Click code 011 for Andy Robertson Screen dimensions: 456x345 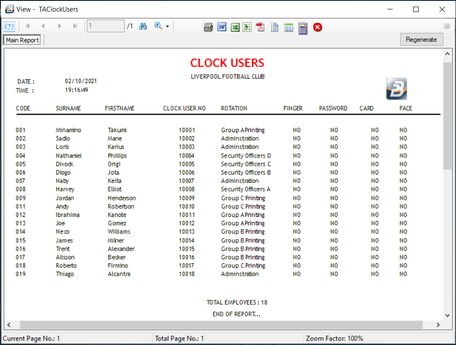point(21,207)
